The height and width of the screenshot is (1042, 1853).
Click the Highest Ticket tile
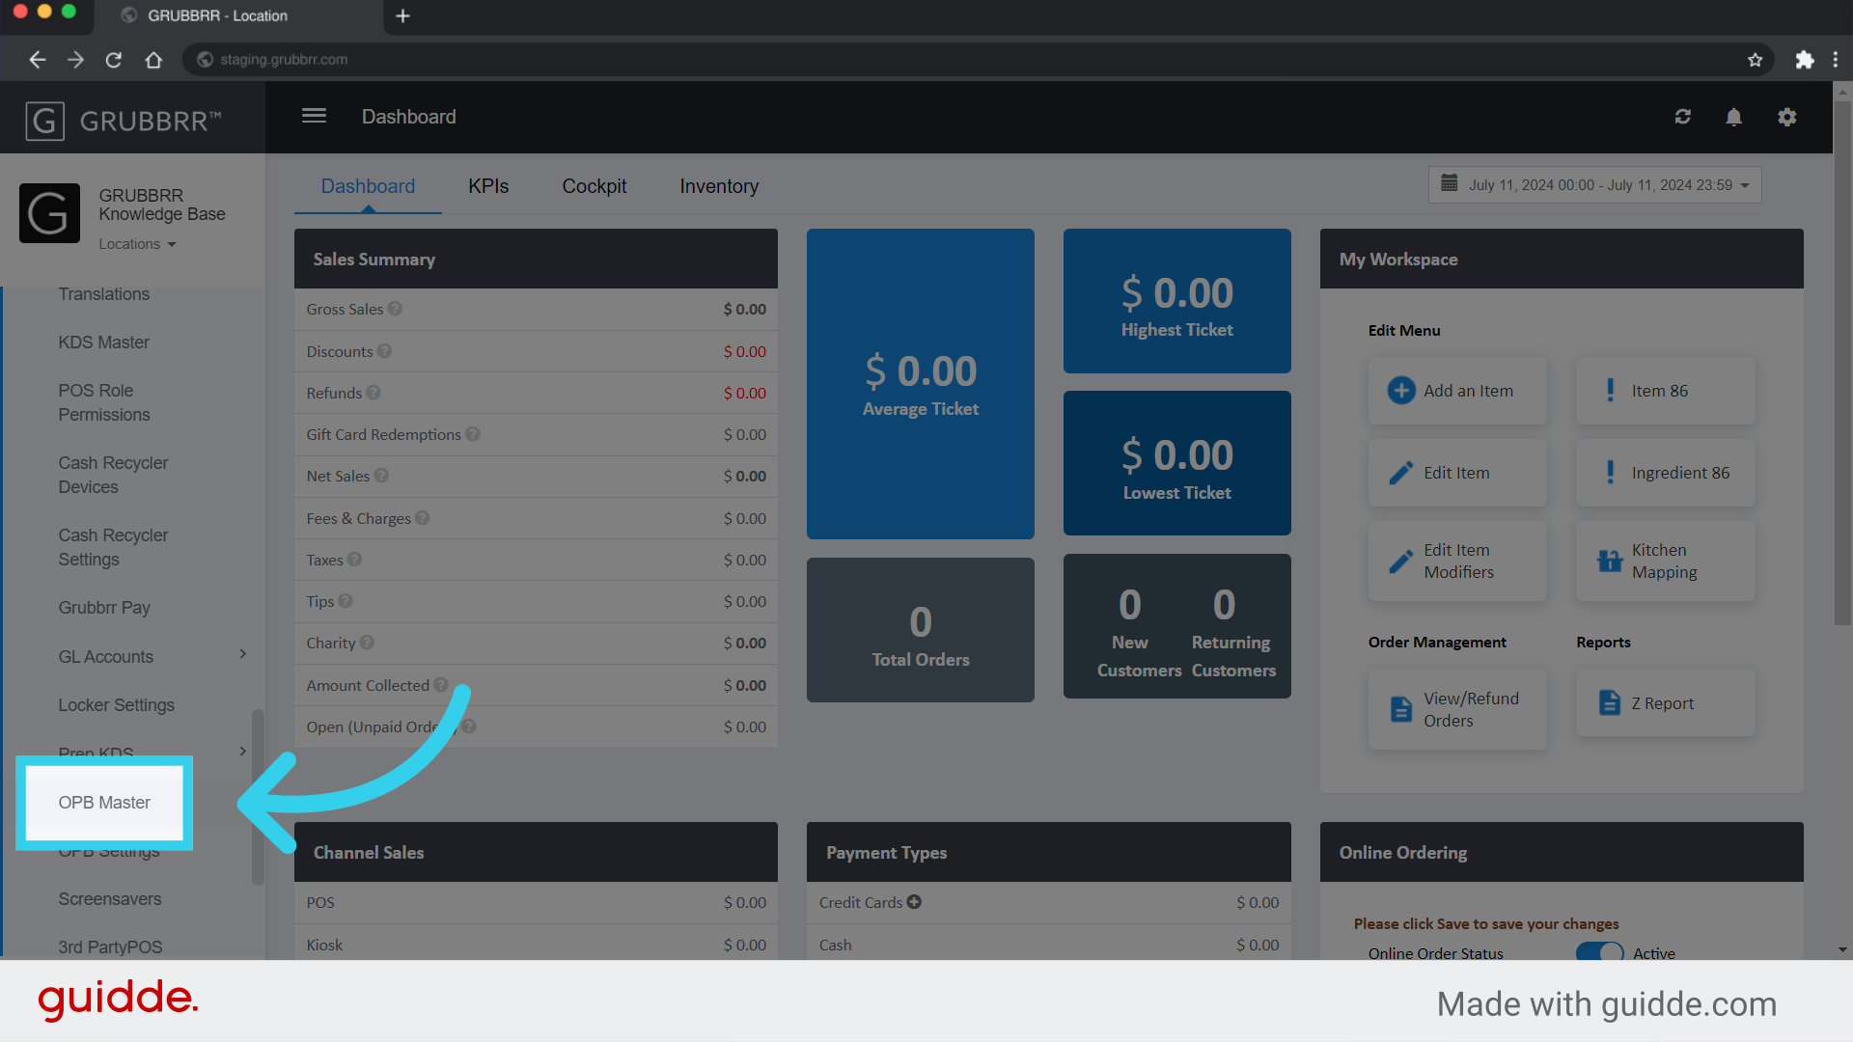1177,301
